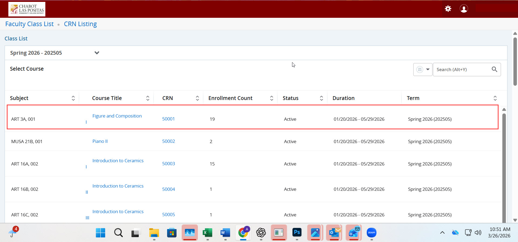The image size is (518, 242).
Task: Click the Search (Alt+Y) field
Action: [462, 70]
